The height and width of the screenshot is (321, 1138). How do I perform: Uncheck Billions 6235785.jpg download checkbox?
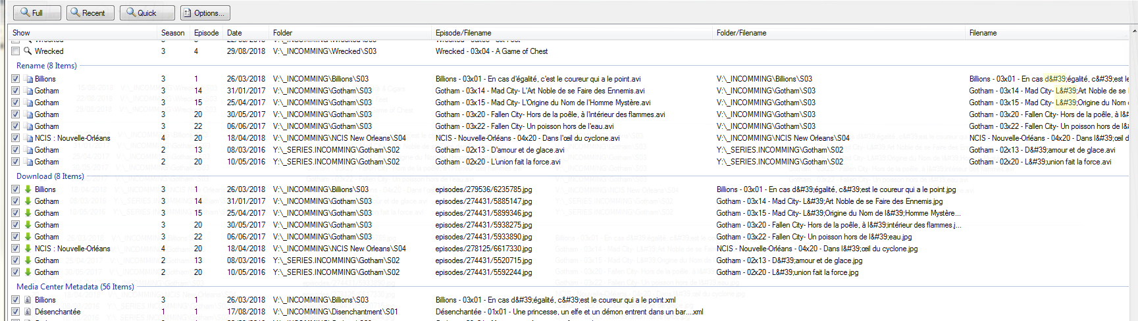point(16,189)
